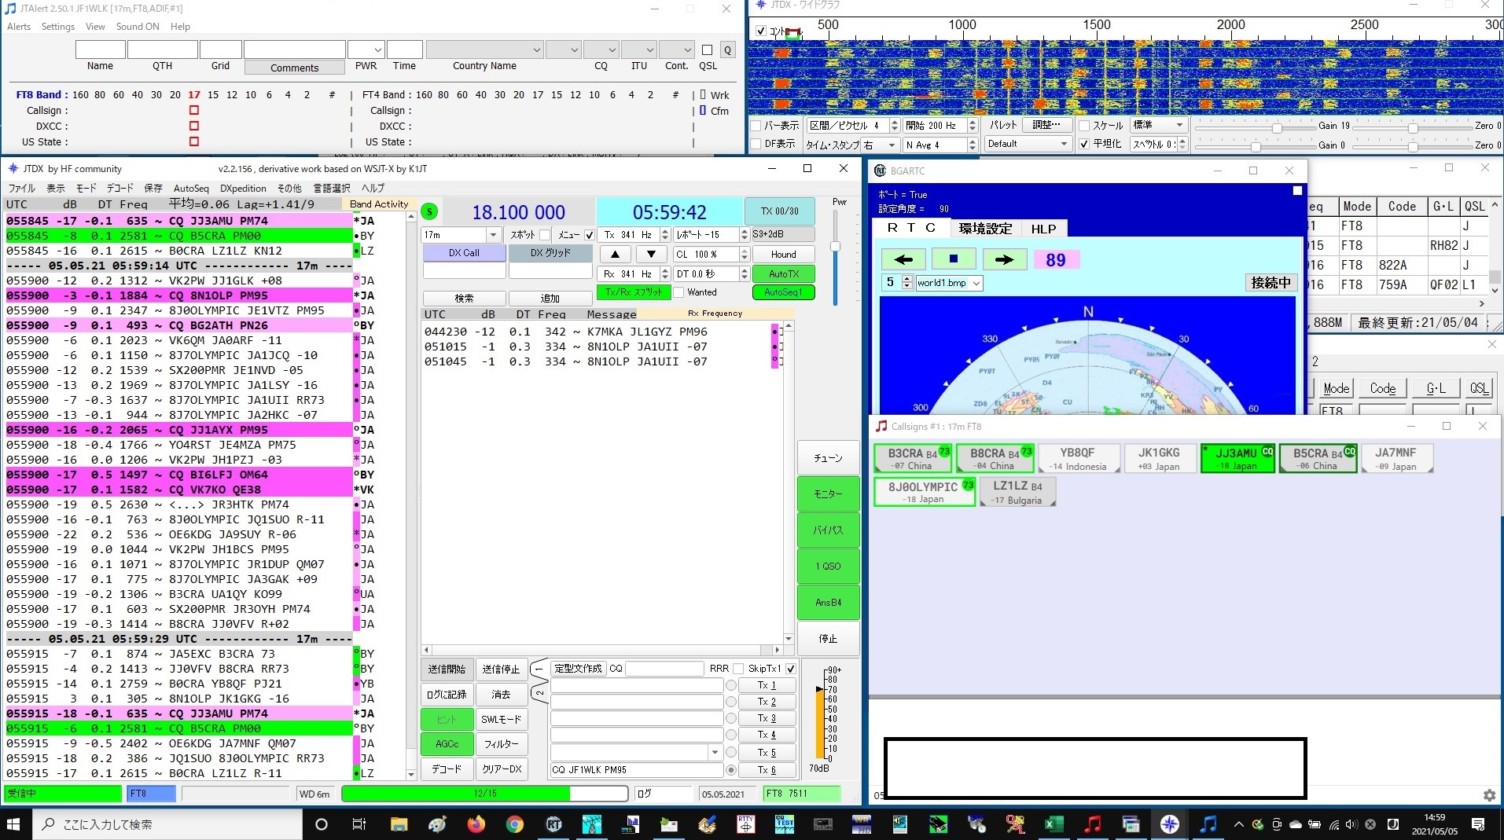1504x840 pixels.
Task: Select the JJ3AMU callsign tile
Action: pyautogui.click(x=1237, y=458)
